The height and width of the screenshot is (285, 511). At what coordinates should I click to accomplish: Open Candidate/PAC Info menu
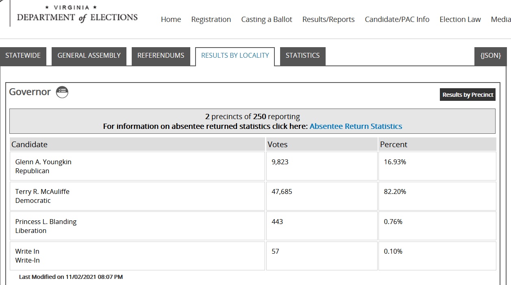(397, 20)
